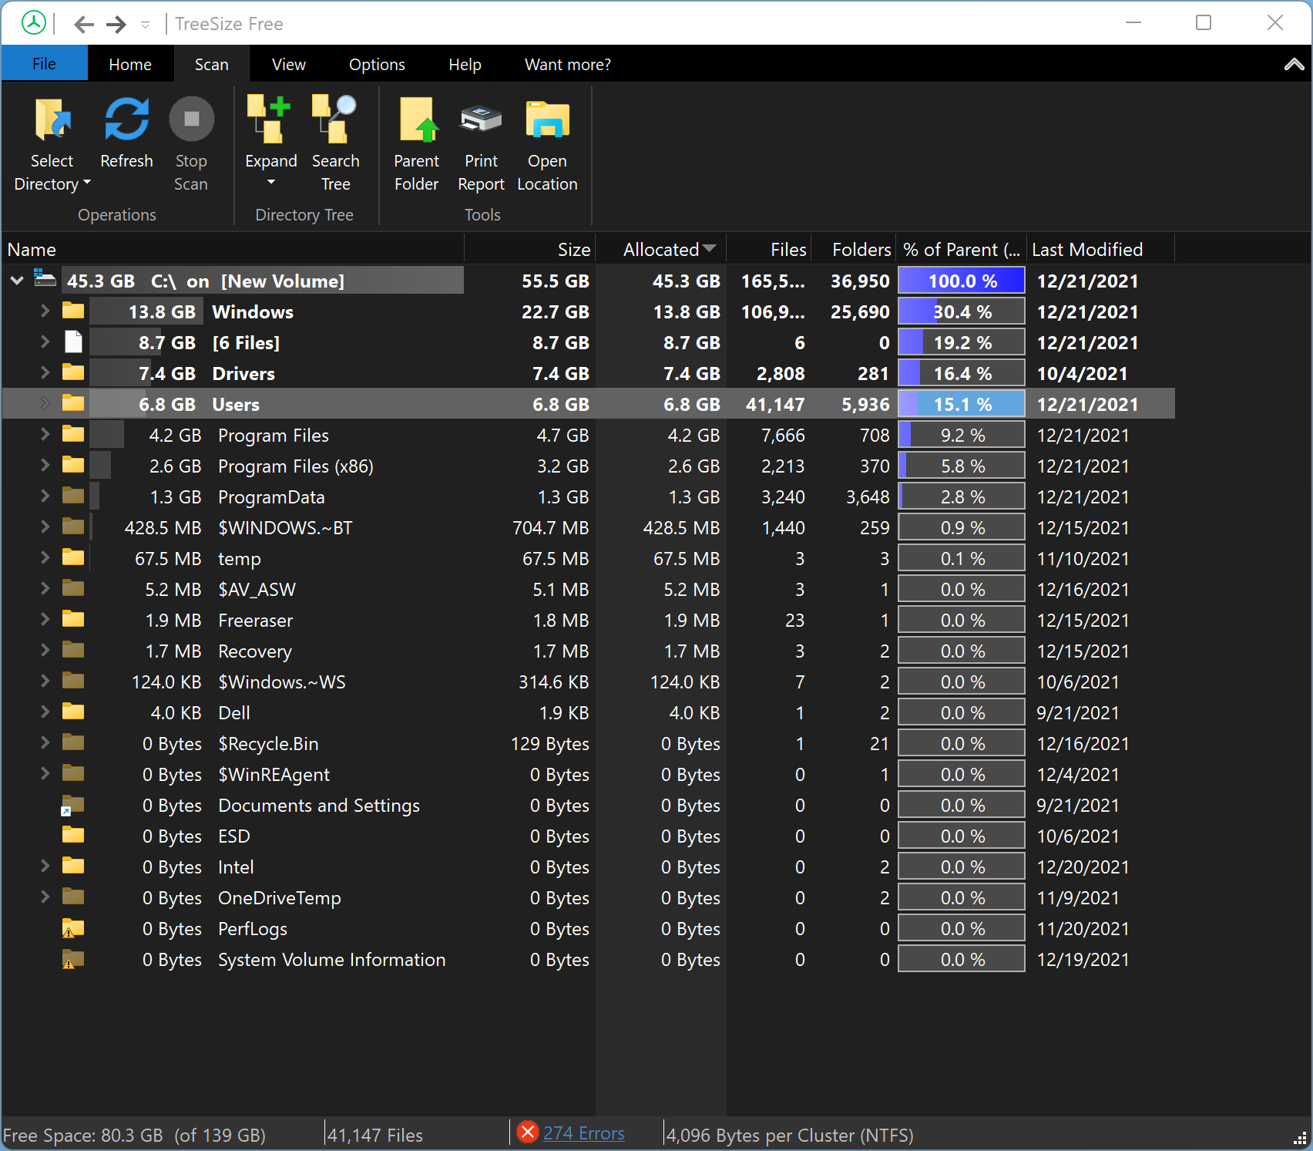Click the Documents and Settings shortcut icon
1313x1151 pixels.
(72, 805)
